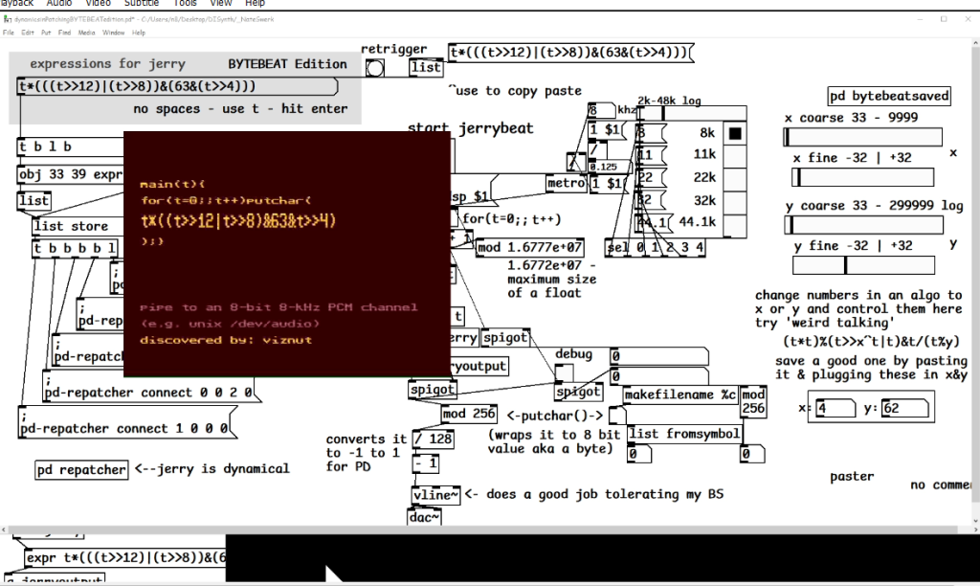Click the dac~ audio output object

(x=424, y=517)
